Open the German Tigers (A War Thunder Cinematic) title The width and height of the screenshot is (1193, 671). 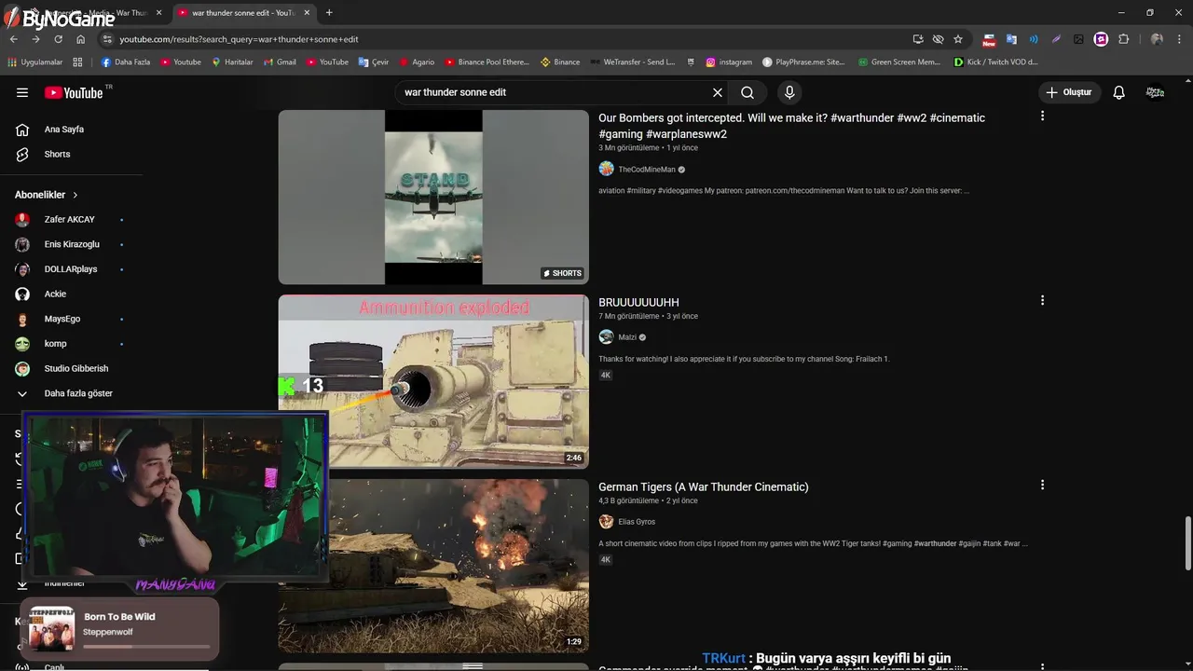[x=704, y=486]
